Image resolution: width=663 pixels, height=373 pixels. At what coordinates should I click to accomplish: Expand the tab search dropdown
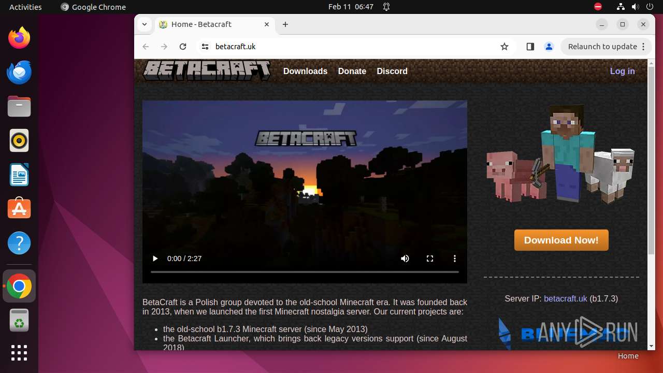click(x=145, y=24)
